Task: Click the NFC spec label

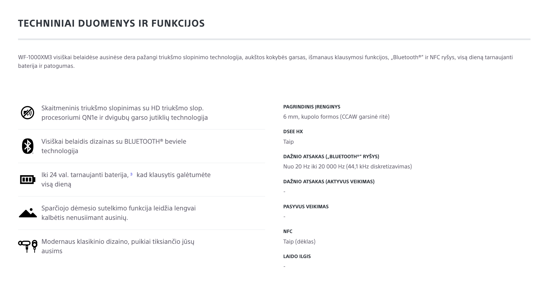Action: click(288, 231)
